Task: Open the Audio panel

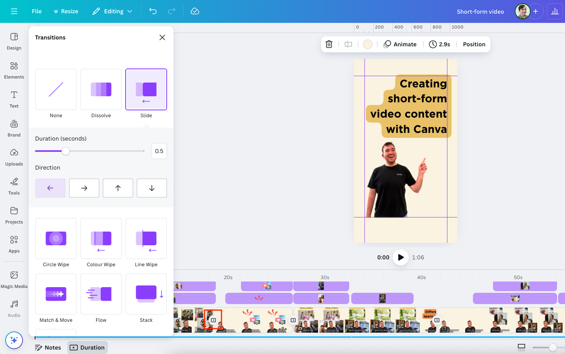Action: [14, 308]
